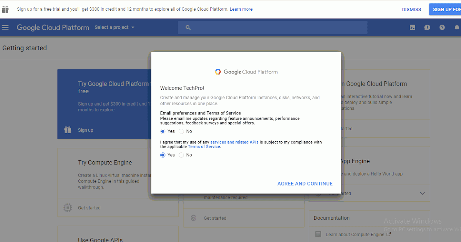The image size is (461, 242).
Task: Click Learn about Compute Engine documentation link
Action: (x=355, y=234)
